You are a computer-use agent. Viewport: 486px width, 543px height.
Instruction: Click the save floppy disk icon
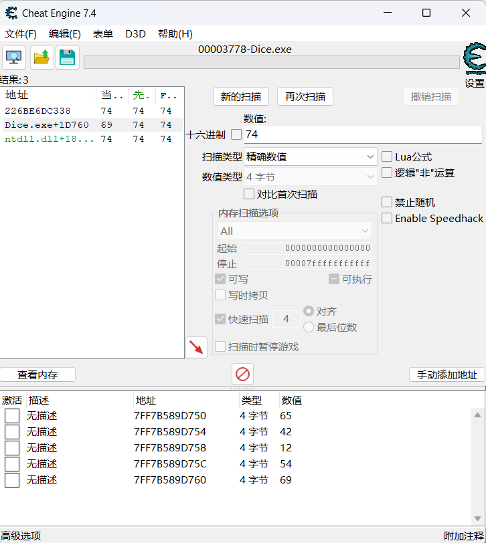click(x=68, y=58)
